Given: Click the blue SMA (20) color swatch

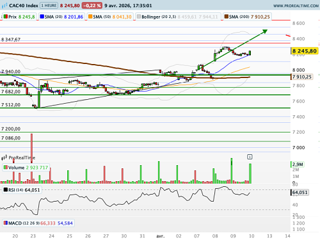Looking at the screenshot, I should tap(42, 17).
